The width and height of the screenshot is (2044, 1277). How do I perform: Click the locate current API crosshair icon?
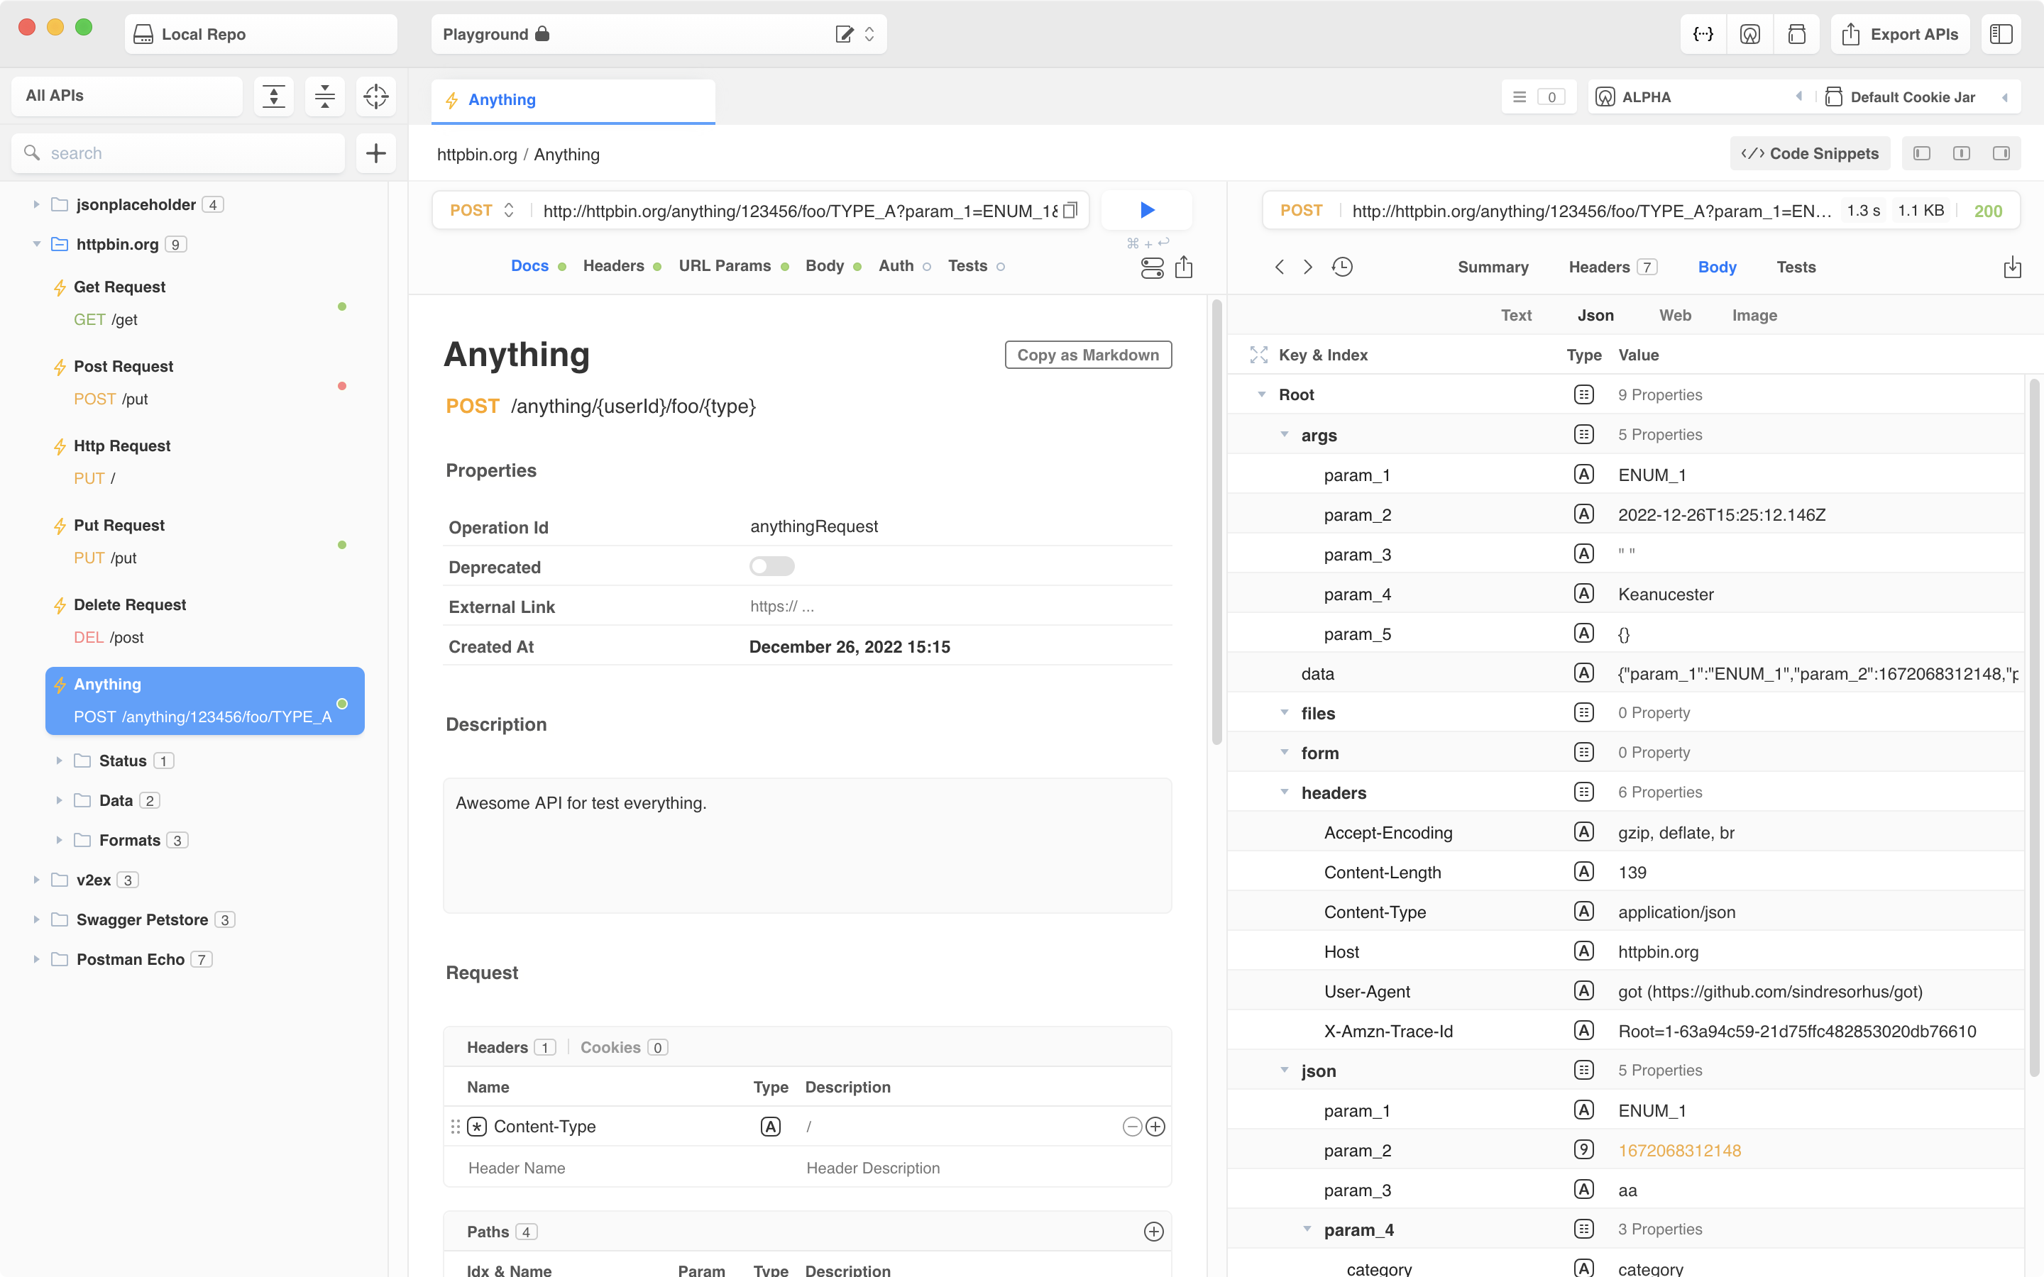(376, 96)
